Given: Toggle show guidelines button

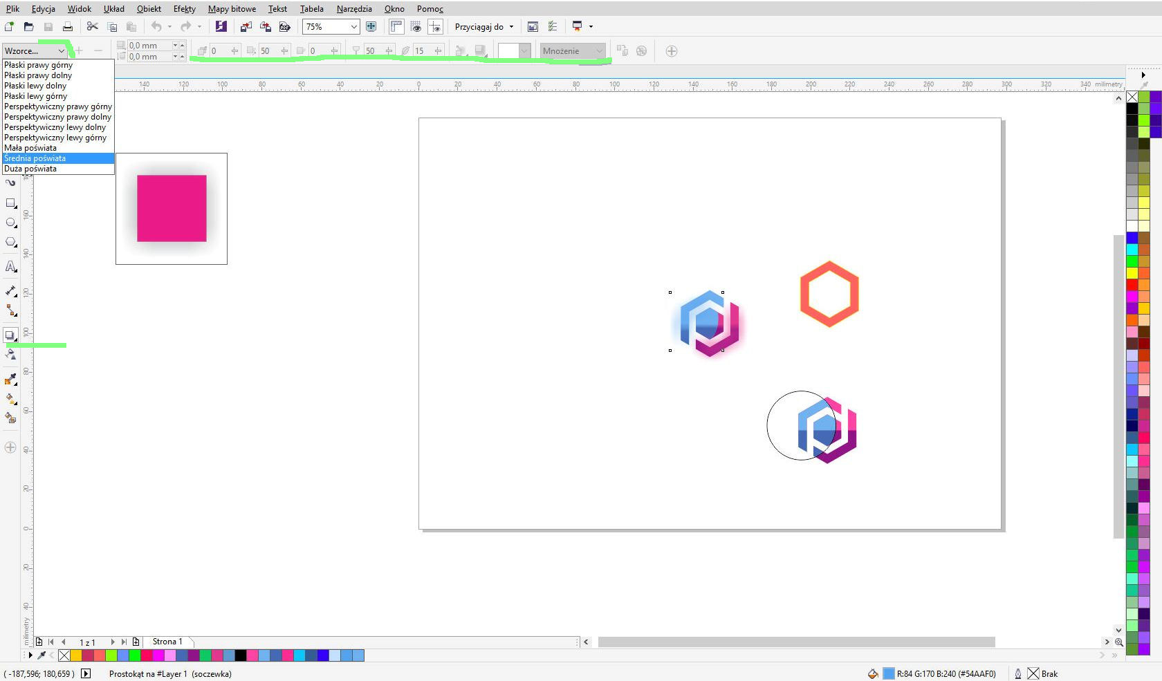Looking at the screenshot, I should (435, 27).
